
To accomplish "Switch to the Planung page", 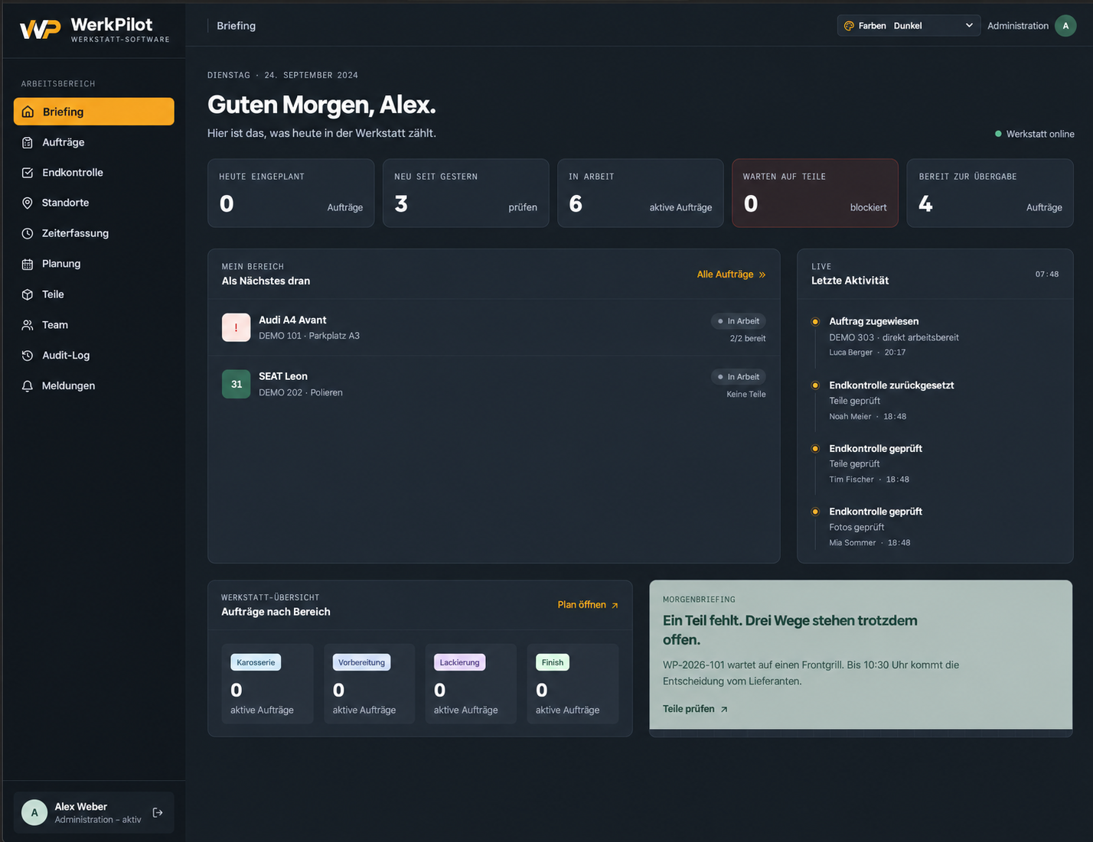I will tap(94, 264).
